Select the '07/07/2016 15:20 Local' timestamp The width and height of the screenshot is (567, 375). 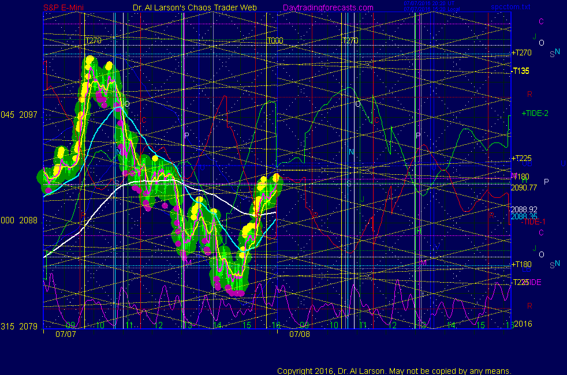tap(432, 9)
